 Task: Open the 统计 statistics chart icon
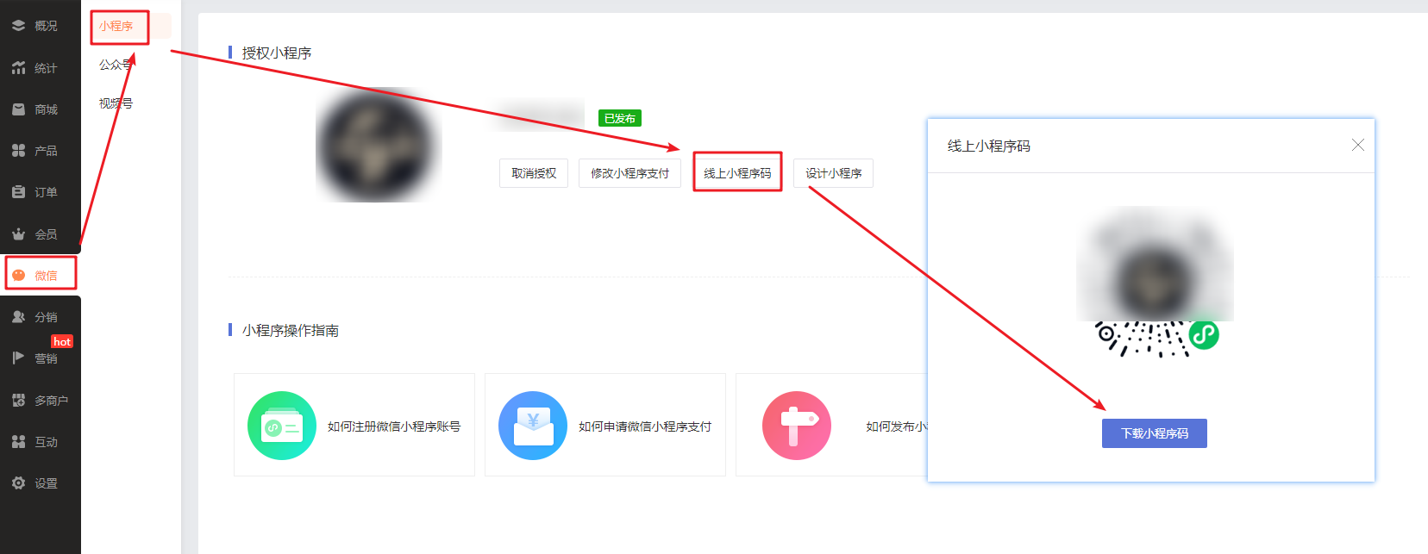coord(18,68)
